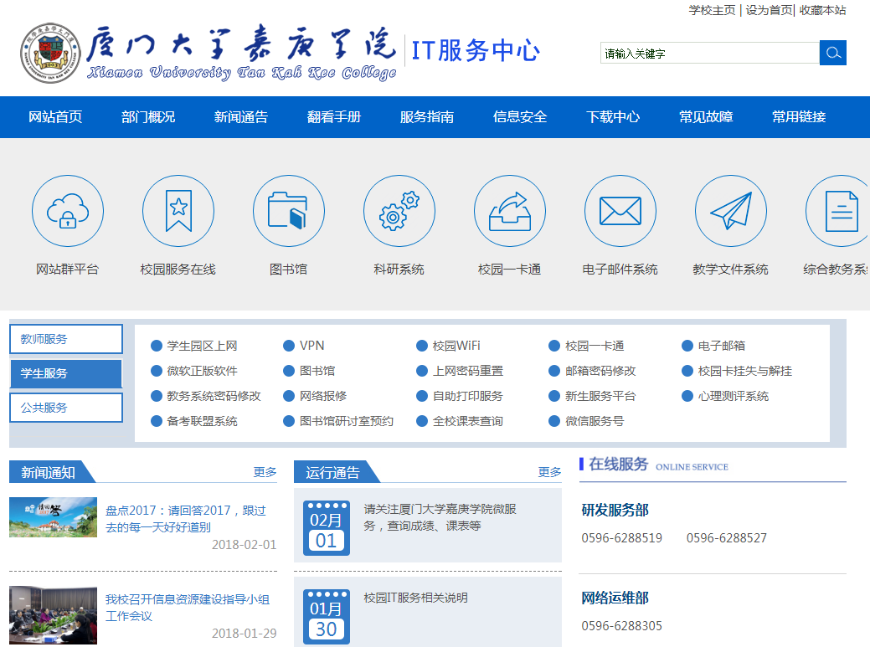The image size is (870, 647).
Task: Open the 下载中心 menu item
Action: [613, 117]
